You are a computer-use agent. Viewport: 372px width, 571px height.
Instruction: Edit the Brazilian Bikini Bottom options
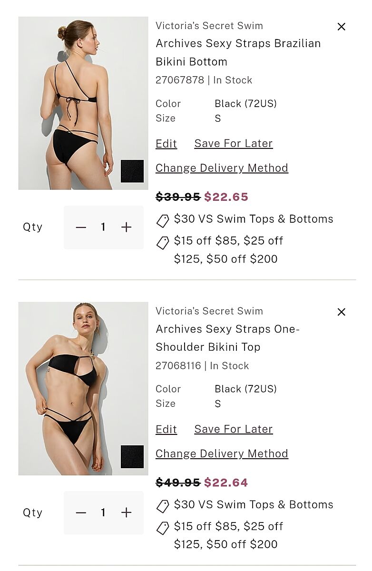pos(166,144)
